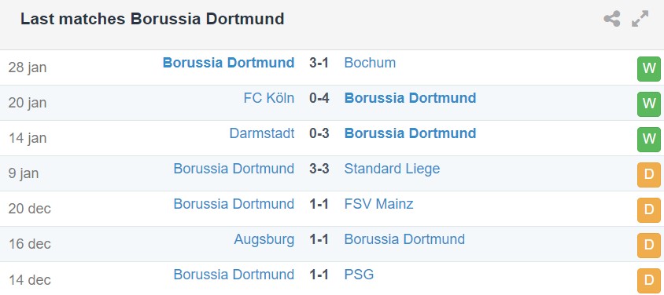Viewport: 664px width, 295px height.
Task: Open the FC Köln team link
Action: click(268, 98)
